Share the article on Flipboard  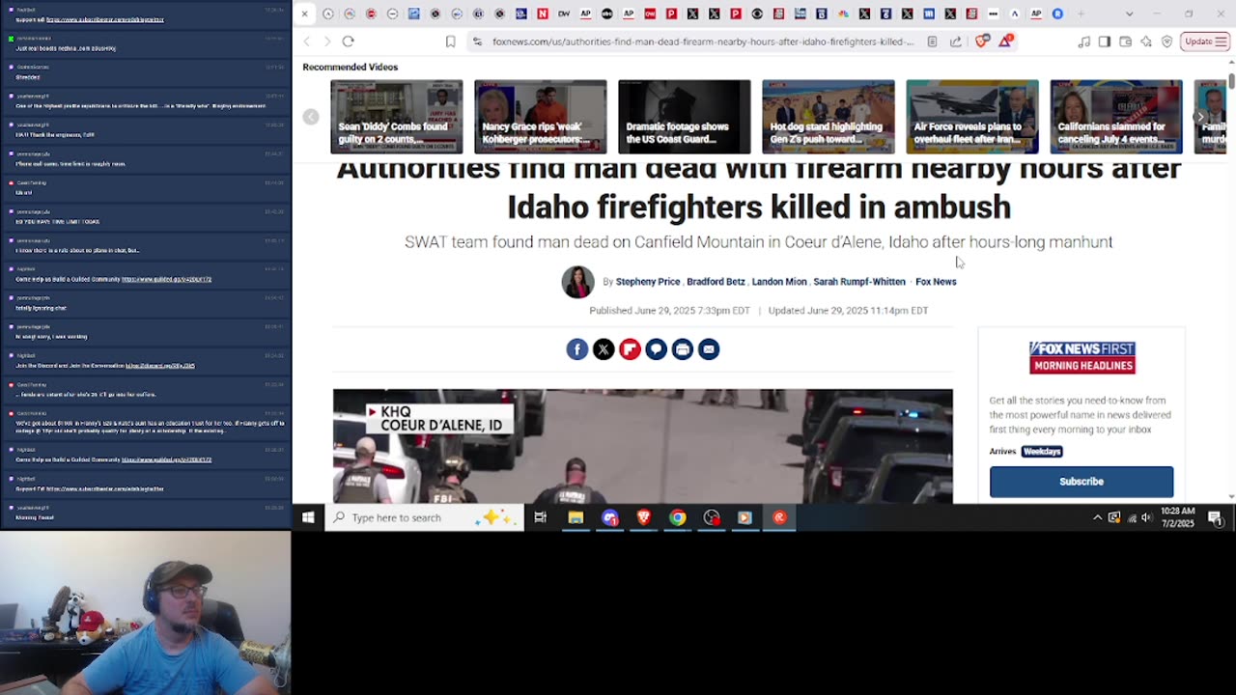(630, 349)
